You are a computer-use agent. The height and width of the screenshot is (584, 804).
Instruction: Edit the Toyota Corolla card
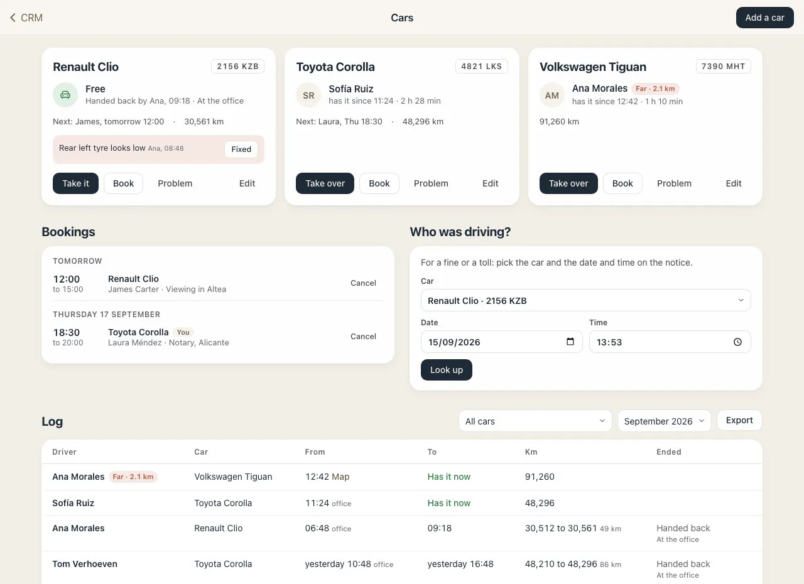coord(491,183)
